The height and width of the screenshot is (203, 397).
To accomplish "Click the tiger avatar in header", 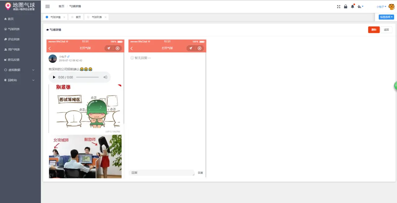I will pyautogui.click(x=391, y=7).
